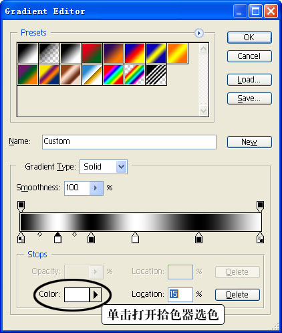Click the Name text field
The width and height of the screenshot is (282, 333).
(x=129, y=142)
